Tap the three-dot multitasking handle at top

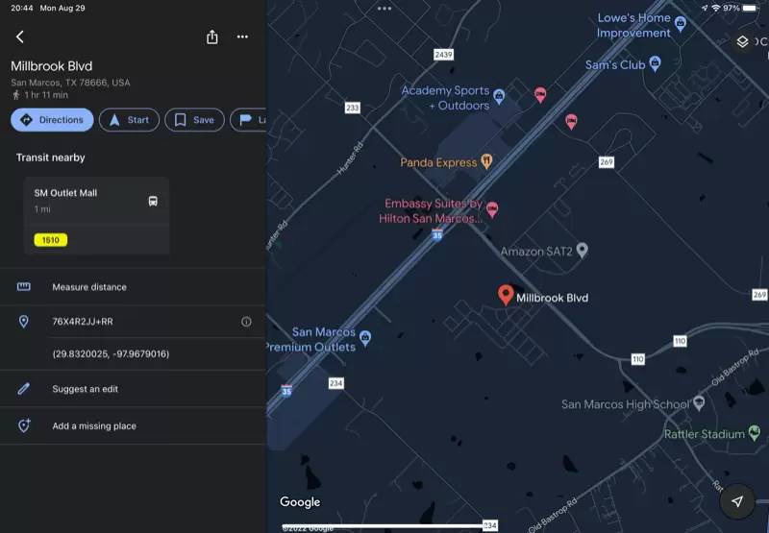coord(384,9)
